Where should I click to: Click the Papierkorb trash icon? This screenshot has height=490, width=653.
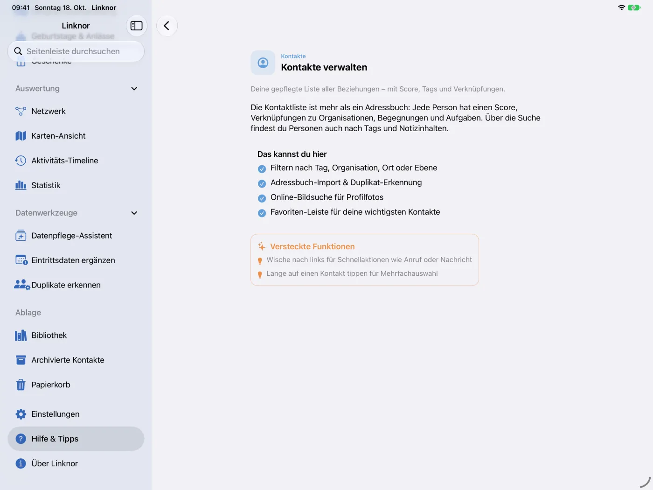[x=21, y=385]
